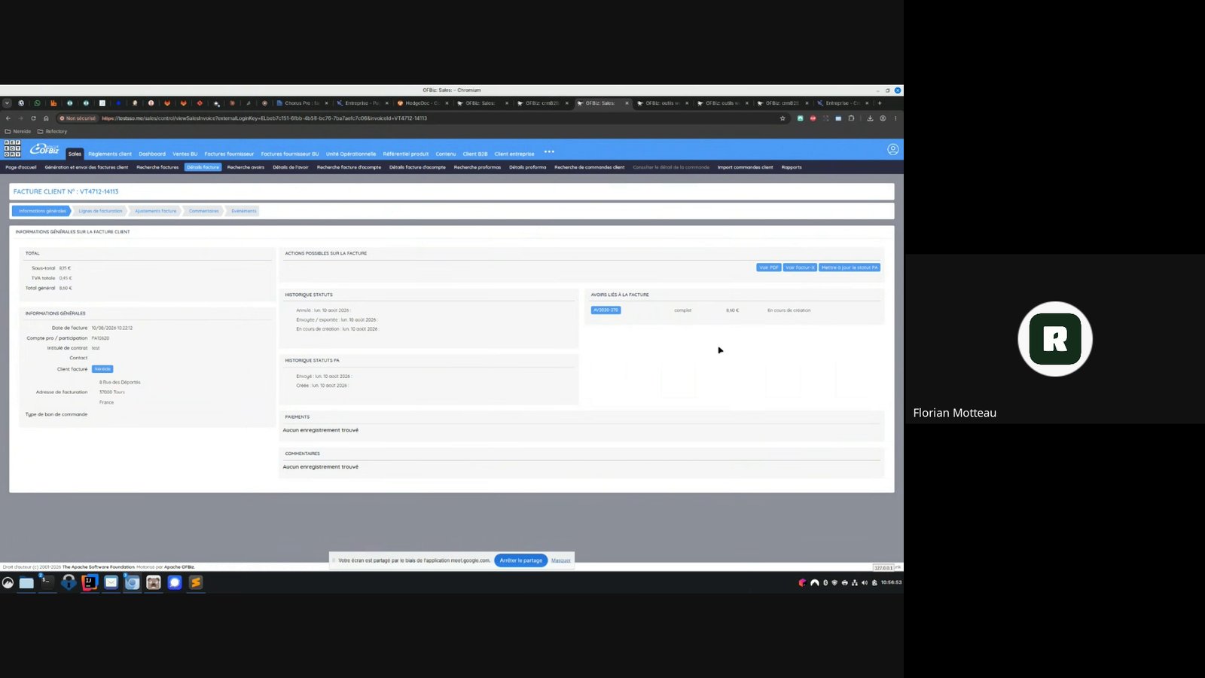This screenshot has height=678, width=1205.
Task: Click the browser address bar URL
Action: 264,118
